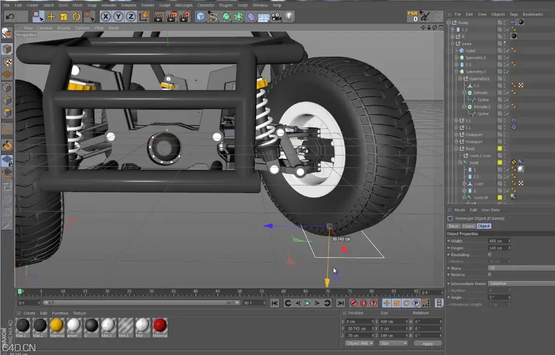Add a camera object

(x=276, y=17)
